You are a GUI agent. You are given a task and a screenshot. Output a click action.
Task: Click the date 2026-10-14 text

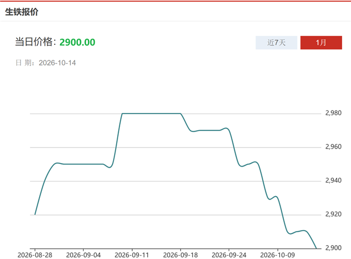(x=57, y=63)
